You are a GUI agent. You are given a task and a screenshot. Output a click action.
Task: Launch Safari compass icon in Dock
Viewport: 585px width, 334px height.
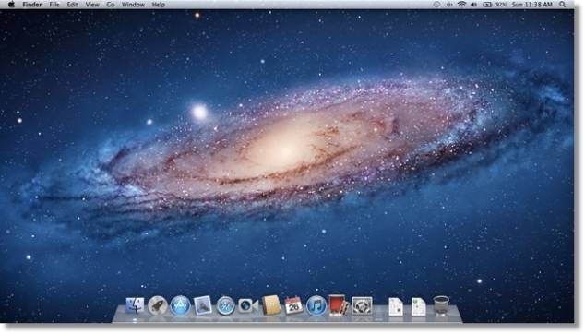[226, 305]
